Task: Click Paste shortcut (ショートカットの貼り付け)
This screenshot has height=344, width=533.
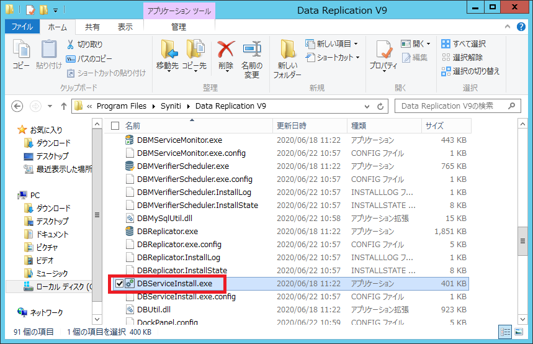Action: (x=106, y=73)
